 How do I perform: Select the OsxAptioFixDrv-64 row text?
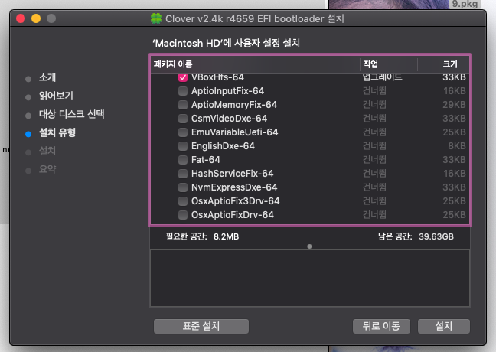pos(233,215)
